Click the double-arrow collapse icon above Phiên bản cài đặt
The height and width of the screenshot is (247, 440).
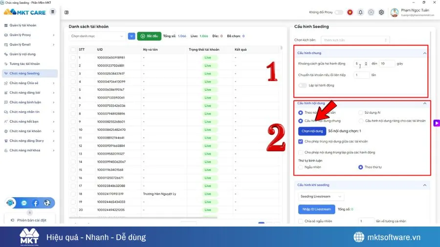(30, 212)
